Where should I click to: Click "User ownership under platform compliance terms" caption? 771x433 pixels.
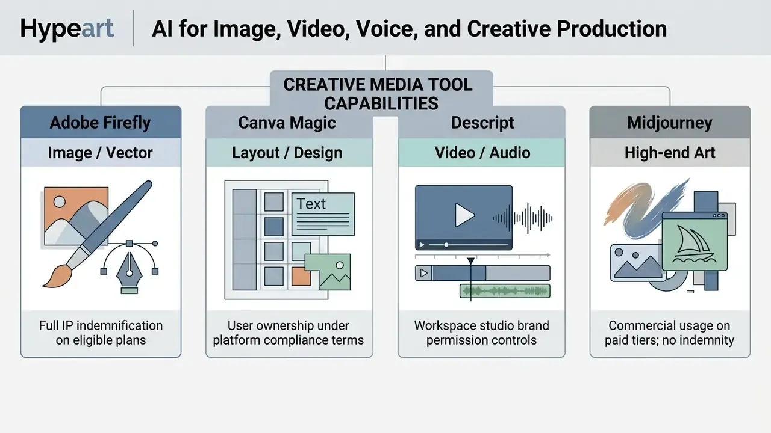289,333
